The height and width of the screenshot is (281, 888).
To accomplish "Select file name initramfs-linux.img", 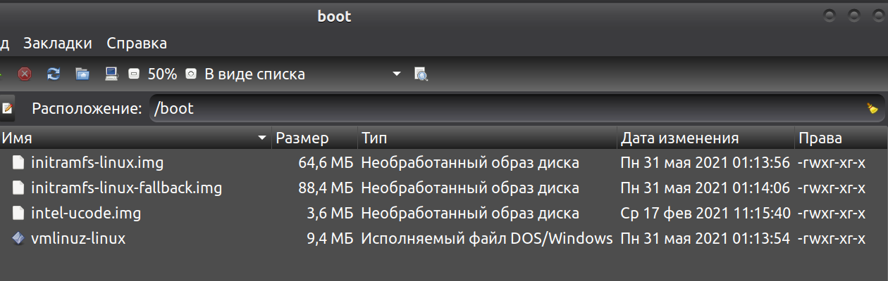I will tap(97, 163).
